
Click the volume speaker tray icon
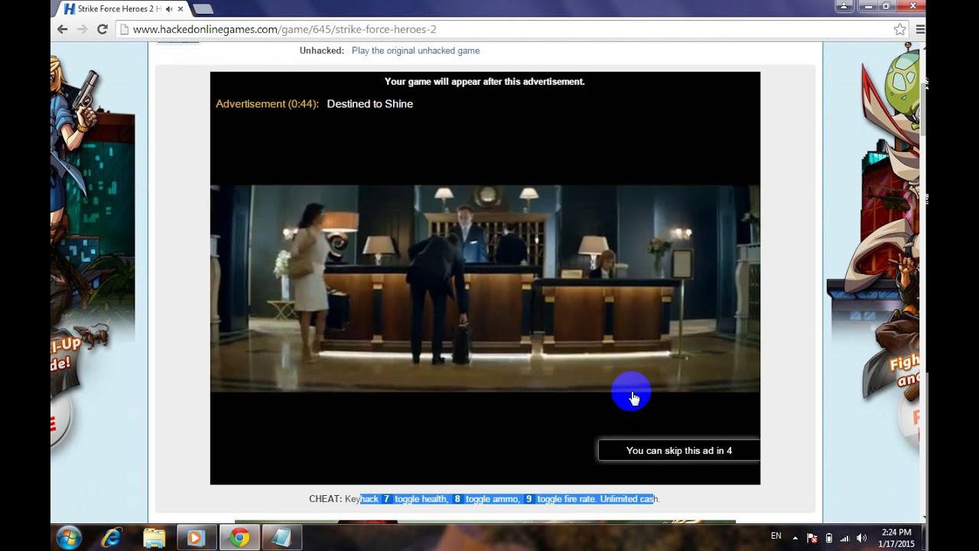[x=862, y=538]
